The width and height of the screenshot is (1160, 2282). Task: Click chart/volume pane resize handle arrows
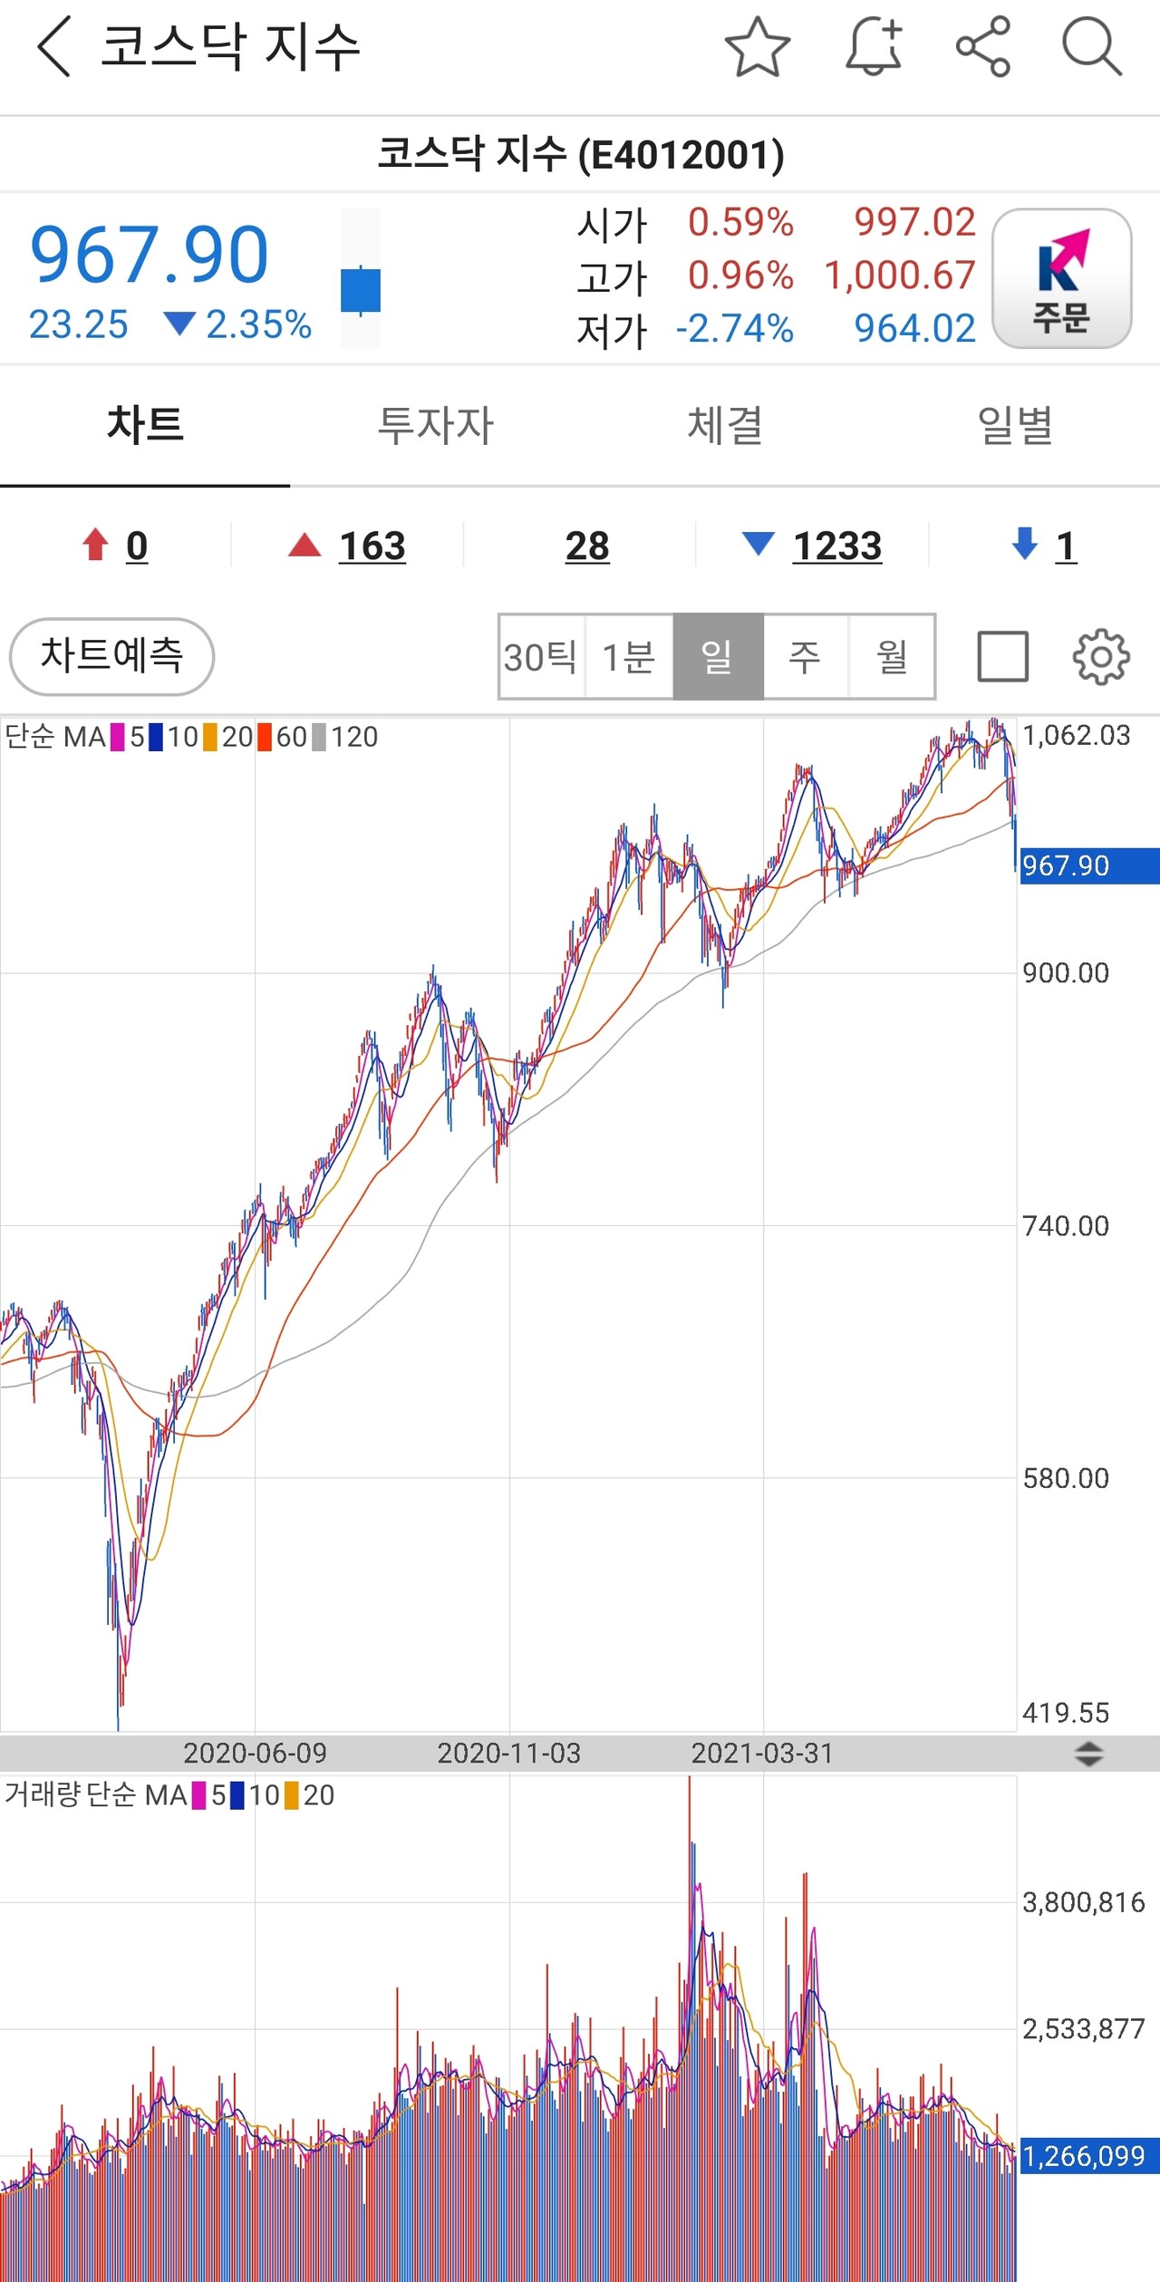pos(1088,1754)
